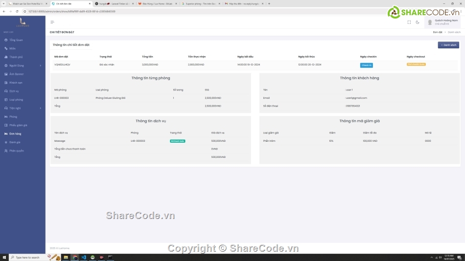Viewport: 465px width, 261px height.
Task: Open Tổng Quan in sidebar
Action: [x=16, y=40]
